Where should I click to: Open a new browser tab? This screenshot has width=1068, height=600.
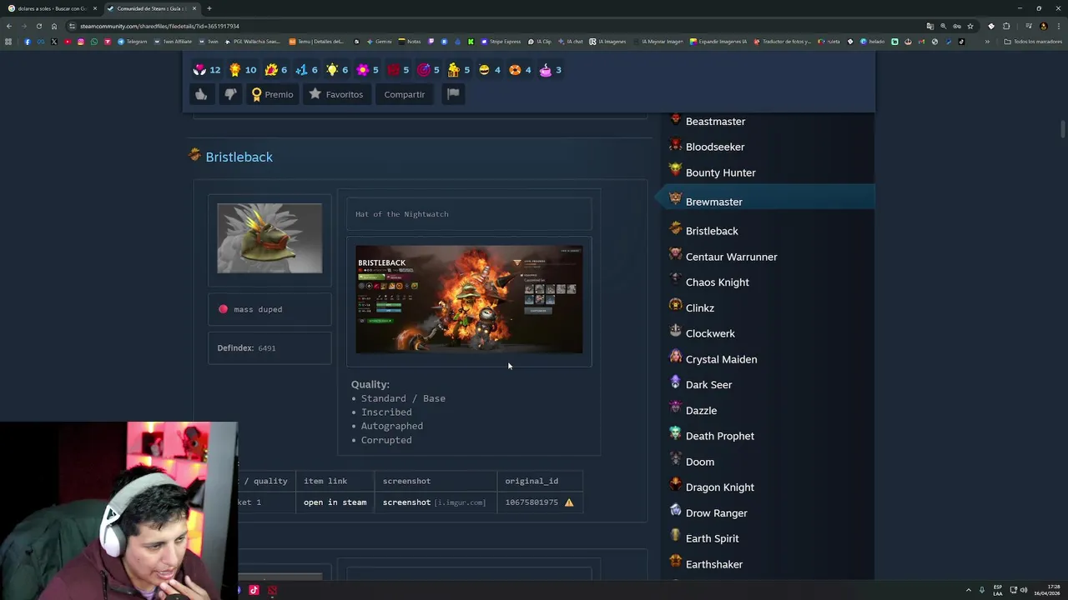pyautogui.click(x=209, y=8)
